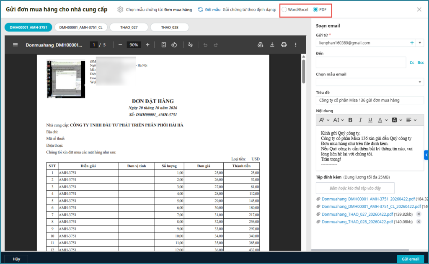Switch to the DMH00001_AMH-3751_CL tab

coord(80,27)
